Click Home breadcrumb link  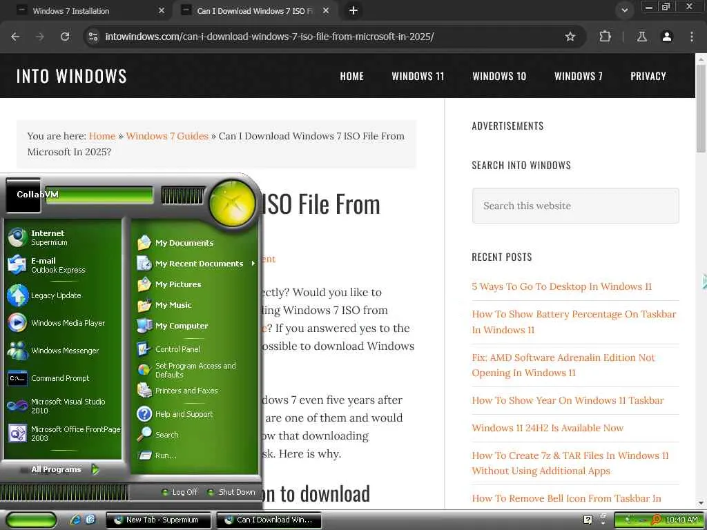pos(102,136)
